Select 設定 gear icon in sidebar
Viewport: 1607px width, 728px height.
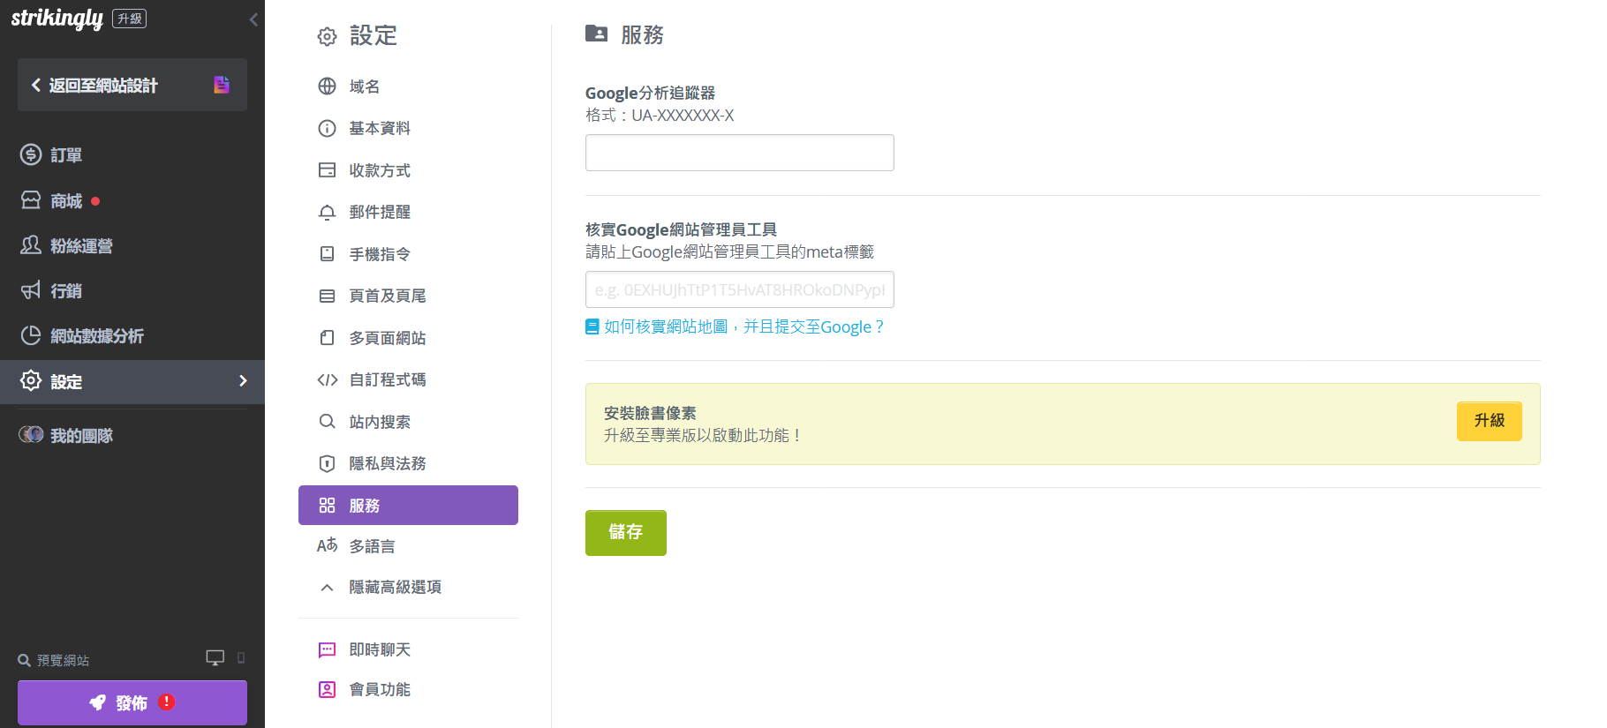coord(31,380)
